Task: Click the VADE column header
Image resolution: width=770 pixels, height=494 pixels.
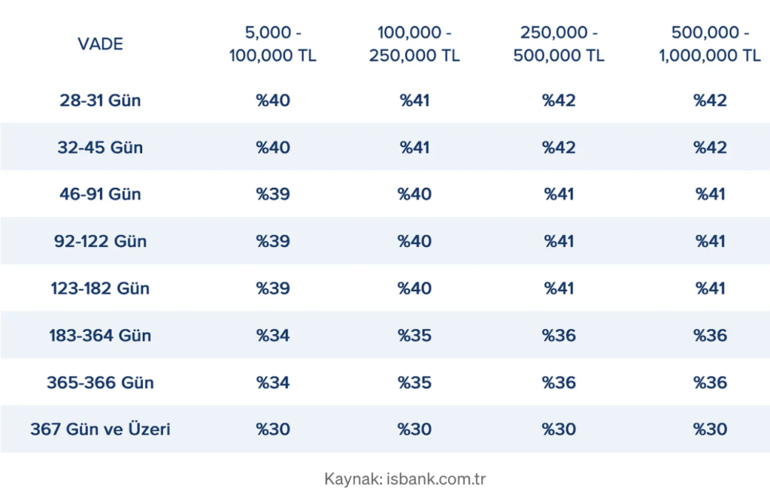Action: (x=100, y=44)
